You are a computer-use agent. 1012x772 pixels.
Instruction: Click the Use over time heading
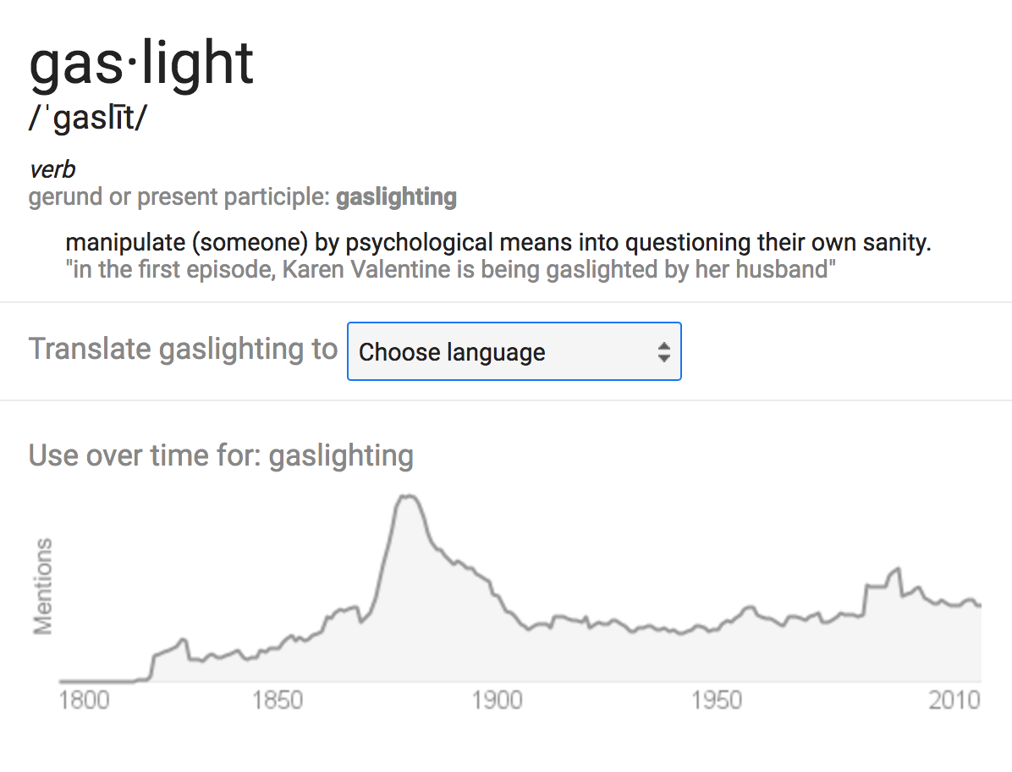pyautogui.click(x=221, y=455)
